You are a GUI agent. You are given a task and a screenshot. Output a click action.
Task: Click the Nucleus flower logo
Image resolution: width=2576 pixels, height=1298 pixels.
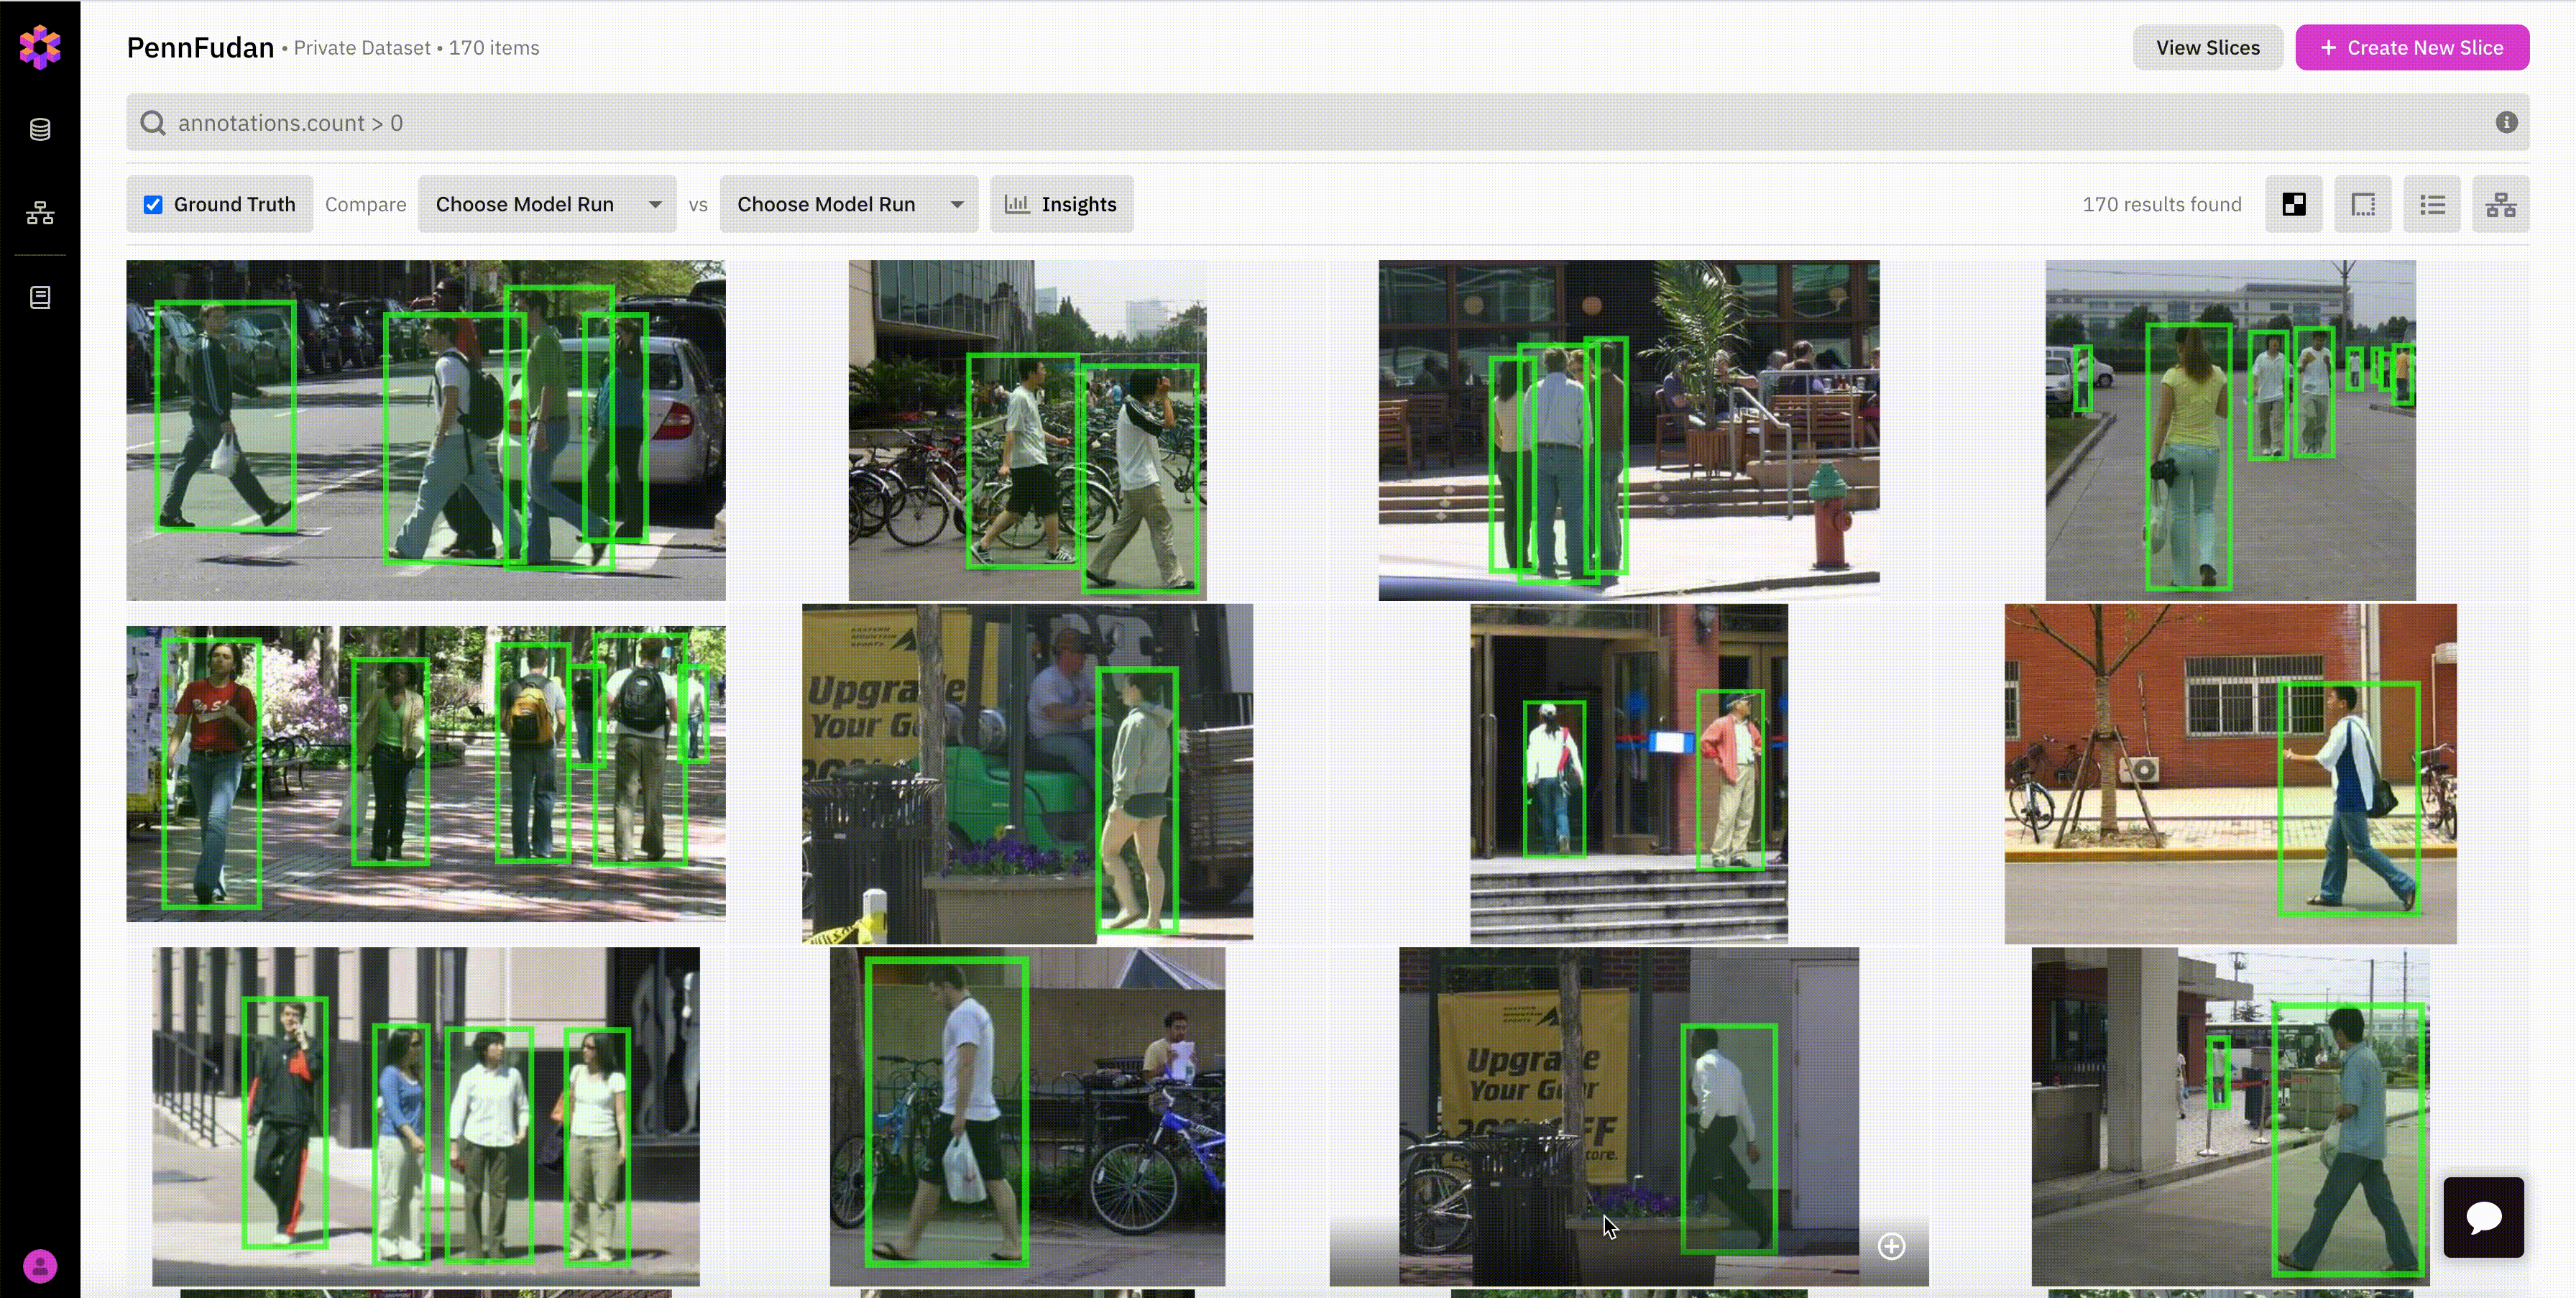click(40, 47)
